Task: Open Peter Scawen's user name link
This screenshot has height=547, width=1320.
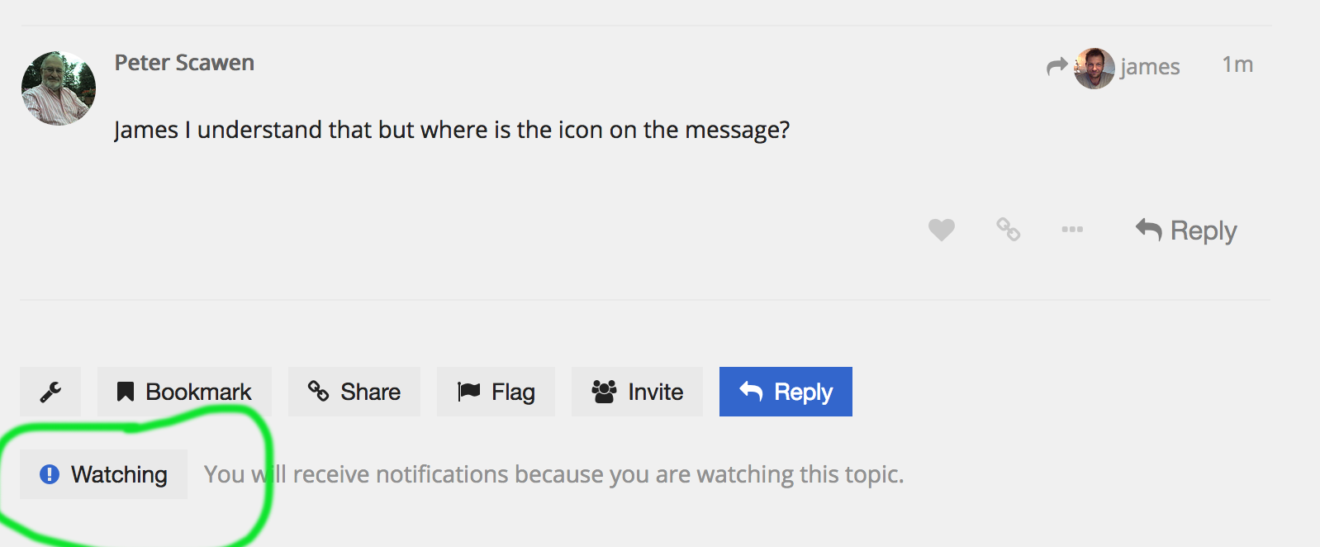Action: [x=184, y=63]
